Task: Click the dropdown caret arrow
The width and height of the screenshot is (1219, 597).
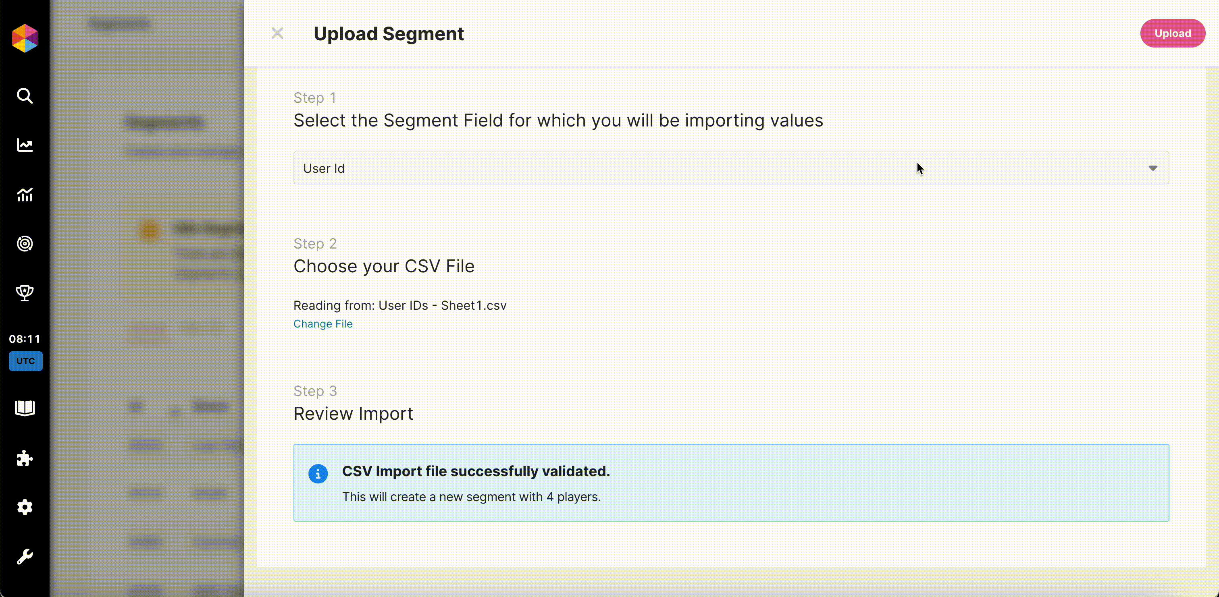Action: coord(1153,168)
